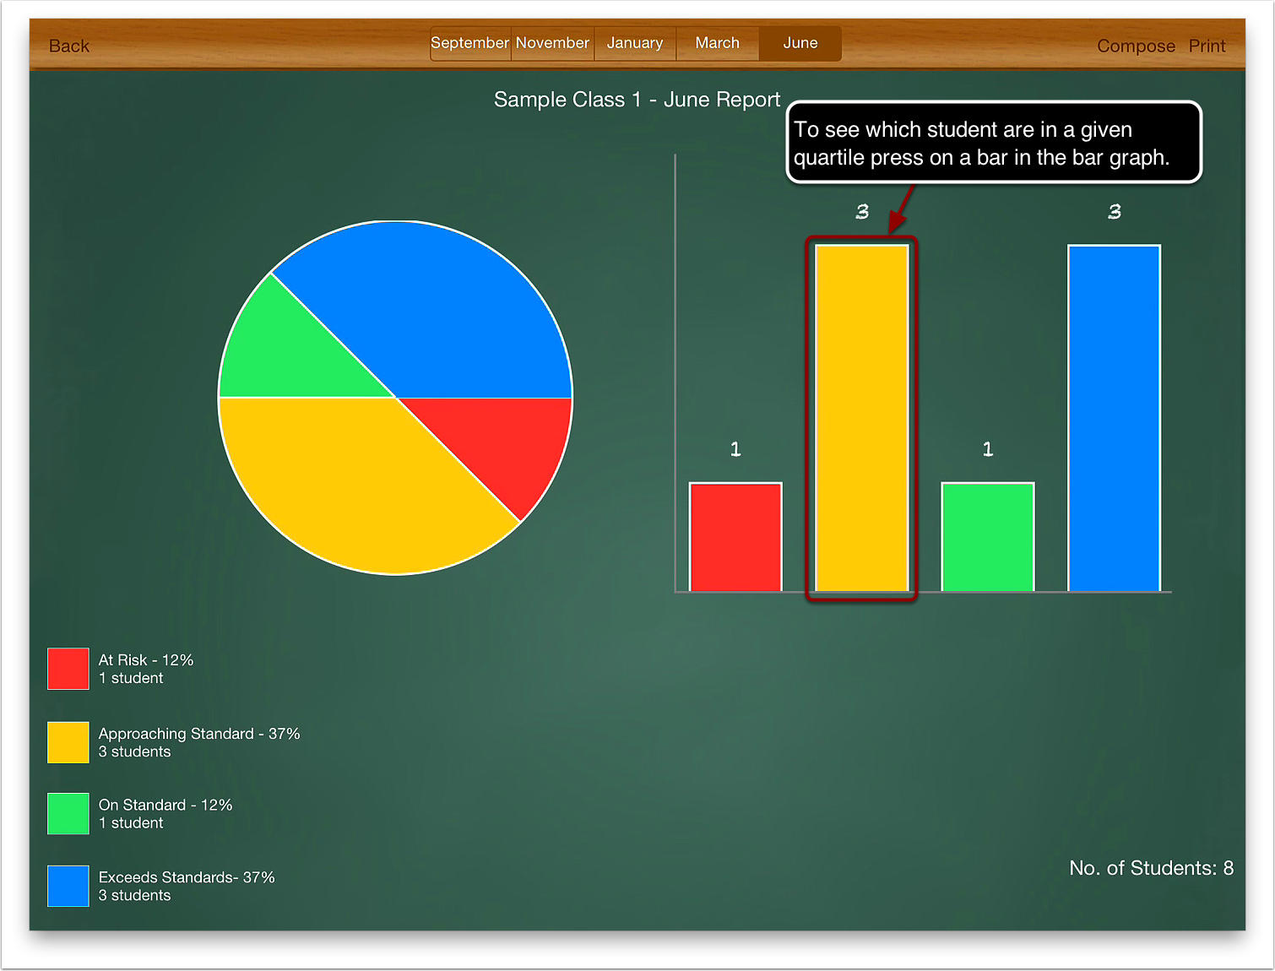The height and width of the screenshot is (971, 1275).
Task: Tap the blue Exceeds Standards bar
Action: [x=1115, y=418]
